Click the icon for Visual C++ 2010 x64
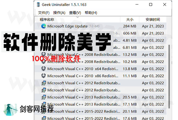This screenshot has height=120, width=178. click(44, 69)
